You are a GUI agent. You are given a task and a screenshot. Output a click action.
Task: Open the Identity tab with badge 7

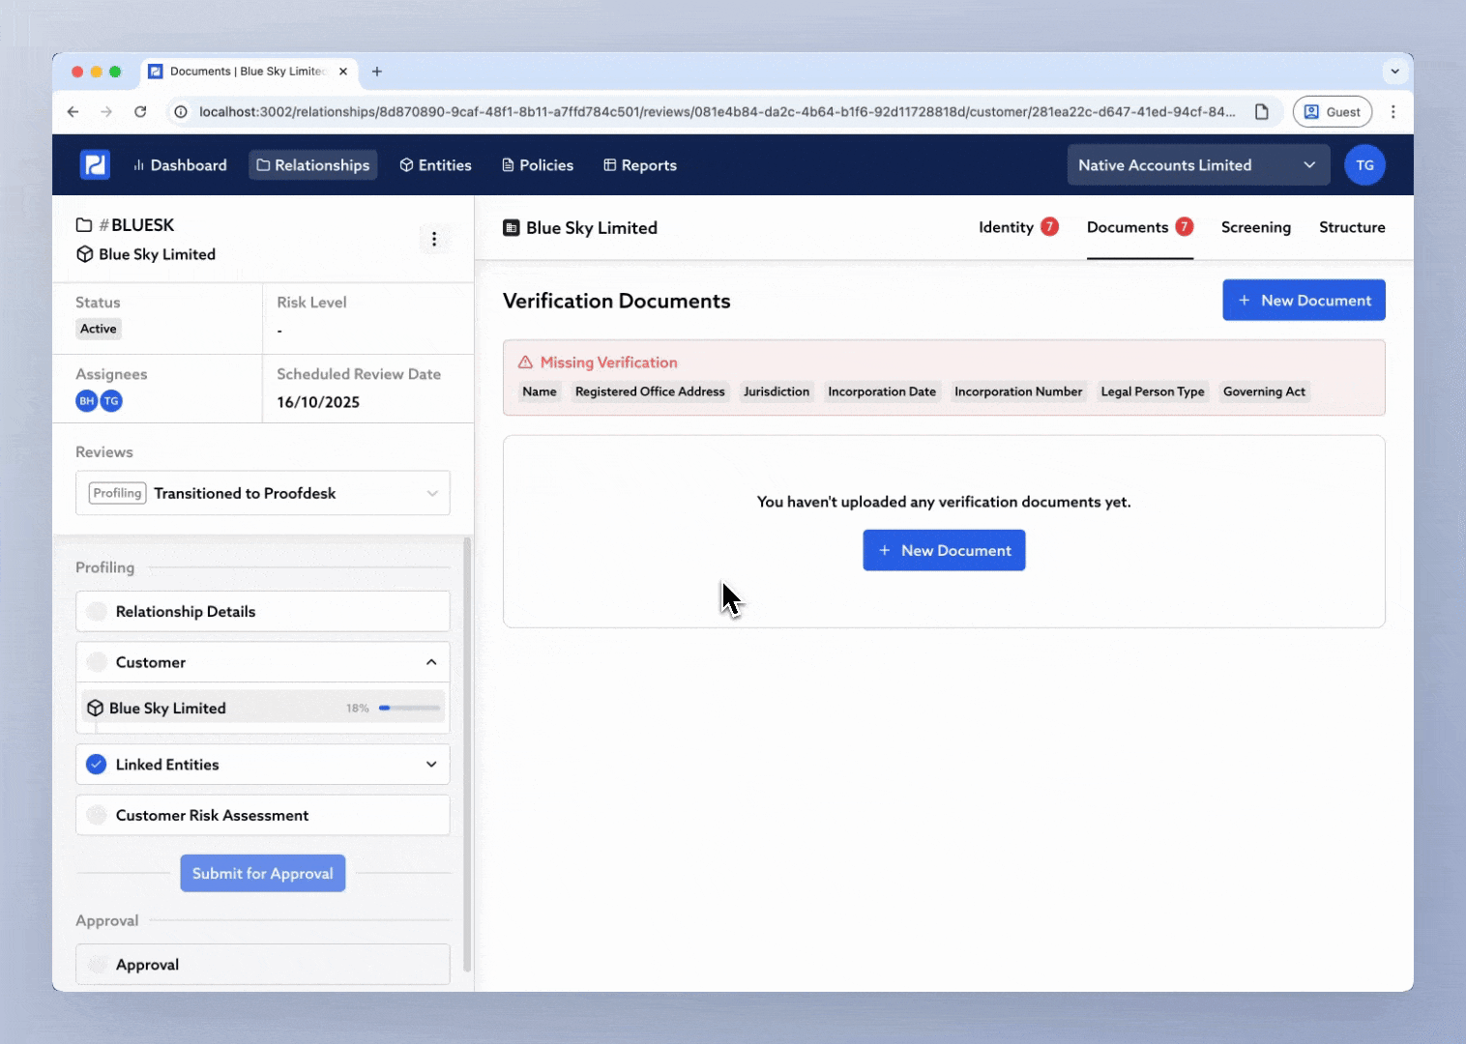(x=1017, y=227)
